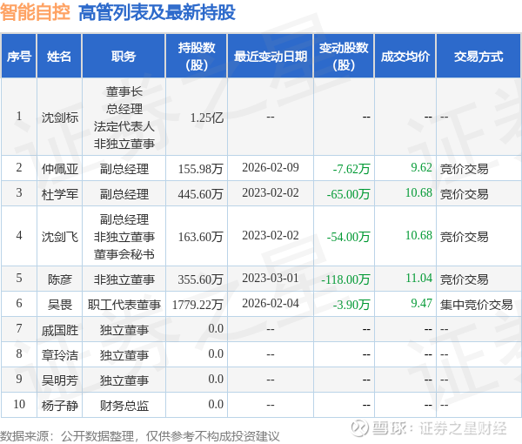Click the name 杨子静
The image size is (522, 444).
click(60, 406)
